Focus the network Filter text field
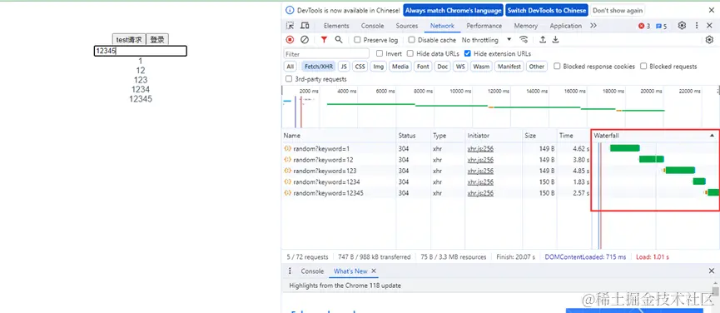The image size is (720, 313). tap(326, 54)
